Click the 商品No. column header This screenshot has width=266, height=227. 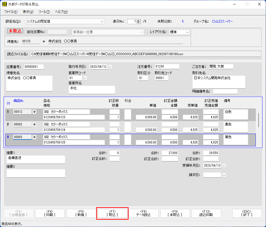tap(18, 101)
